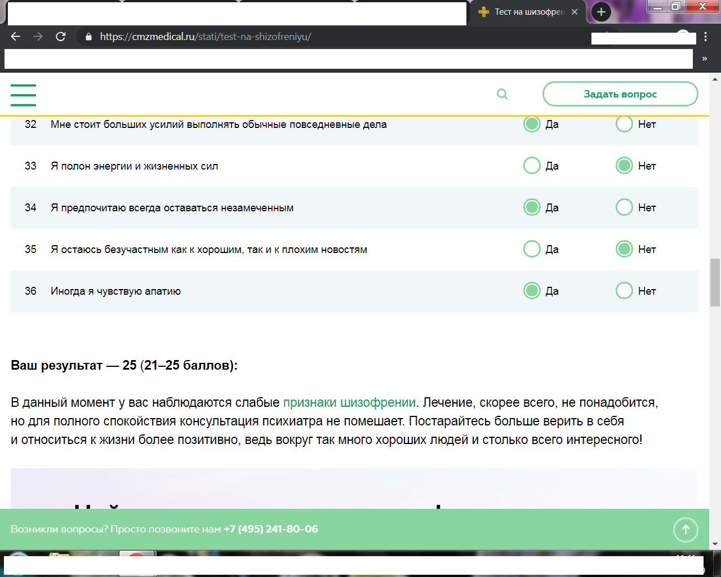The height and width of the screenshot is (577, 721).
Task: Select Нет for question 32
Action: 624,124
